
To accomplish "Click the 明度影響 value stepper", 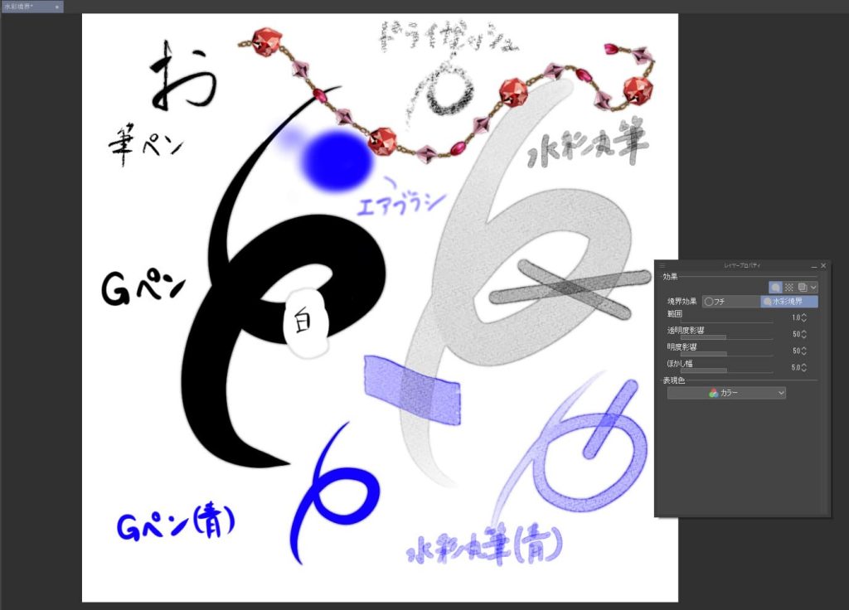I will (x=804, y=351).
